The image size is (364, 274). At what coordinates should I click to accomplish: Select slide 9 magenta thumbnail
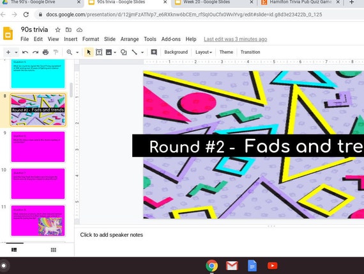(x=38, y=147)
